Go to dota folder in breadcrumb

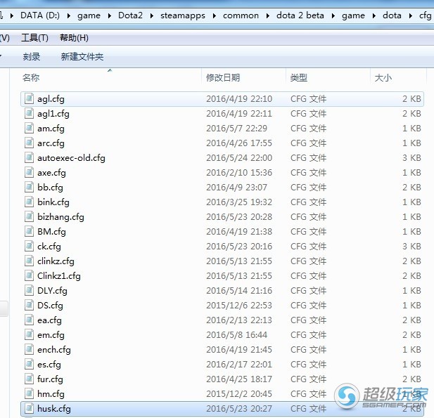point(392,15)
